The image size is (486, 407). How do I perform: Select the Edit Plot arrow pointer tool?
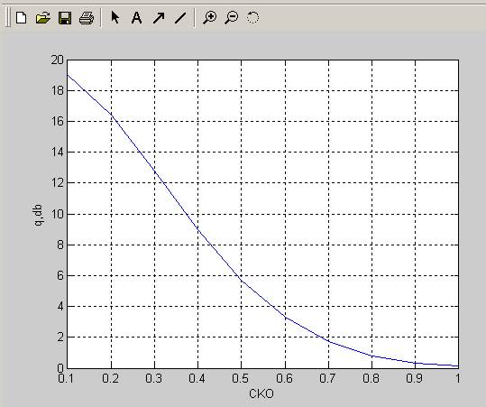pos(115,18)
